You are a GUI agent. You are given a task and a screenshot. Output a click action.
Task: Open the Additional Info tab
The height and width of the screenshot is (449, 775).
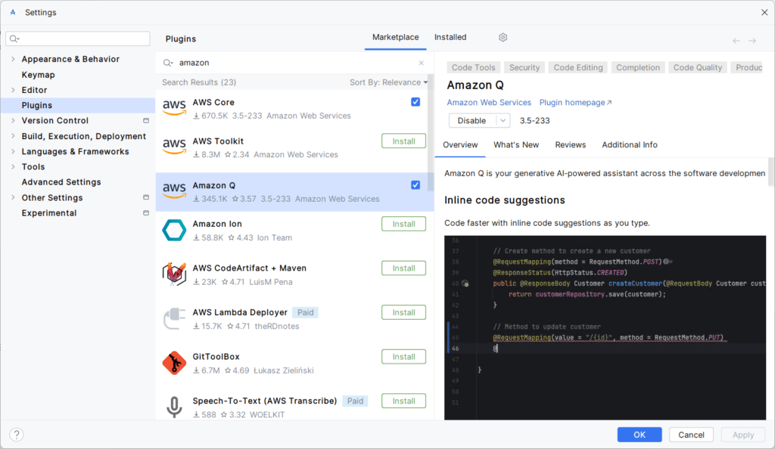(630, 145)
